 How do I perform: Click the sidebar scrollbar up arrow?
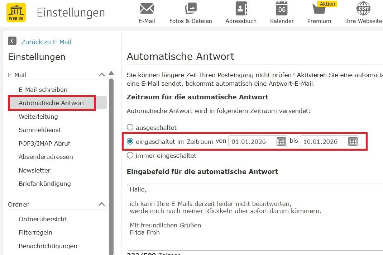click(x=111, y=73)
